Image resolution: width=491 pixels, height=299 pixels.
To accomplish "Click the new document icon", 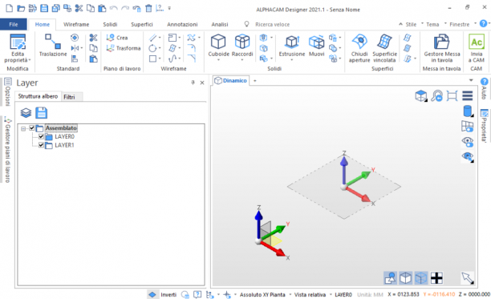I will coord(10,8).
